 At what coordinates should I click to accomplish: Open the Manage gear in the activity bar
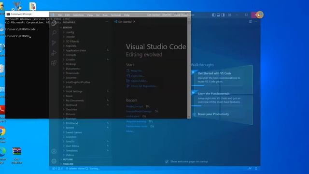[54, 161]
